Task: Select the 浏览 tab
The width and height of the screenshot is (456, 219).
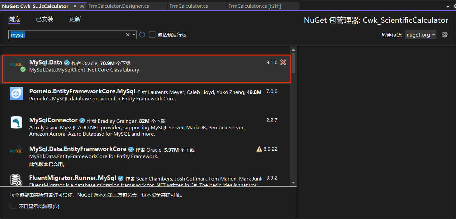Action: 14,19
